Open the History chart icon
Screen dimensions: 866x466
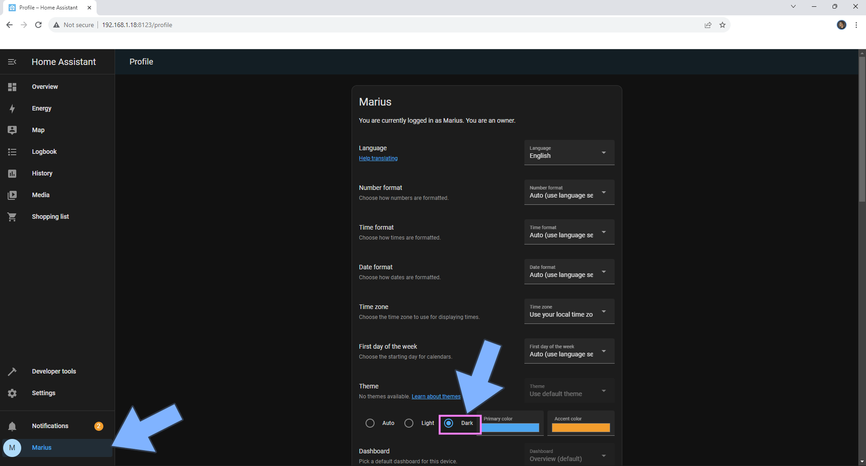(12, 173)
